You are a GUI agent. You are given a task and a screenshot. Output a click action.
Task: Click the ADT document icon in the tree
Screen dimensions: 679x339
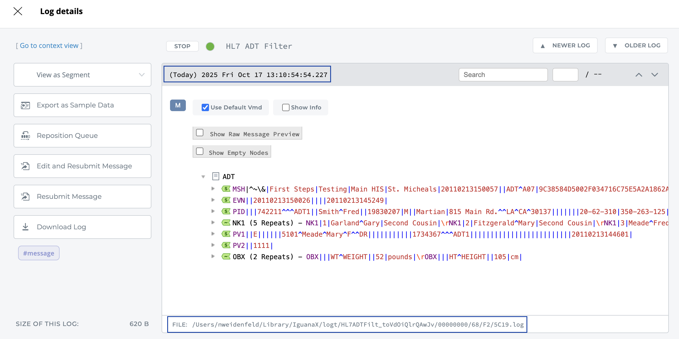click(216, 177)
